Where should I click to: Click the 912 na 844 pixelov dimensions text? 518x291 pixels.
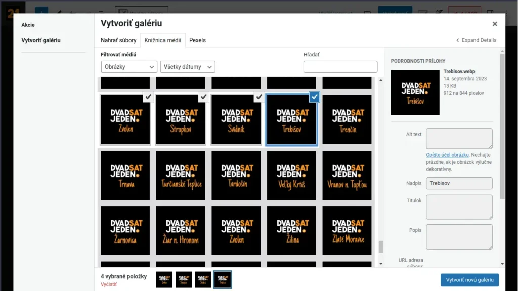point(463,93)
